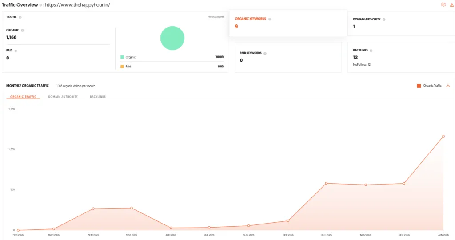Open info tooltip beside Traffic Overview title
Image resolution: width=455 pixels, height=240 pixels.
coord(40,5)
